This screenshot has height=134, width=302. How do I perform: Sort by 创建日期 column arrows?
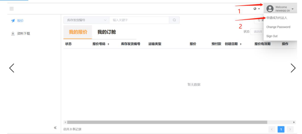[x=241, y=44]
